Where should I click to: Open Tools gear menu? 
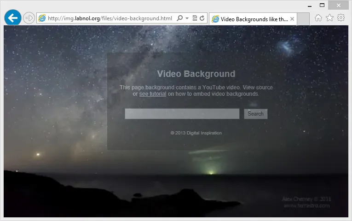[341, 17]
